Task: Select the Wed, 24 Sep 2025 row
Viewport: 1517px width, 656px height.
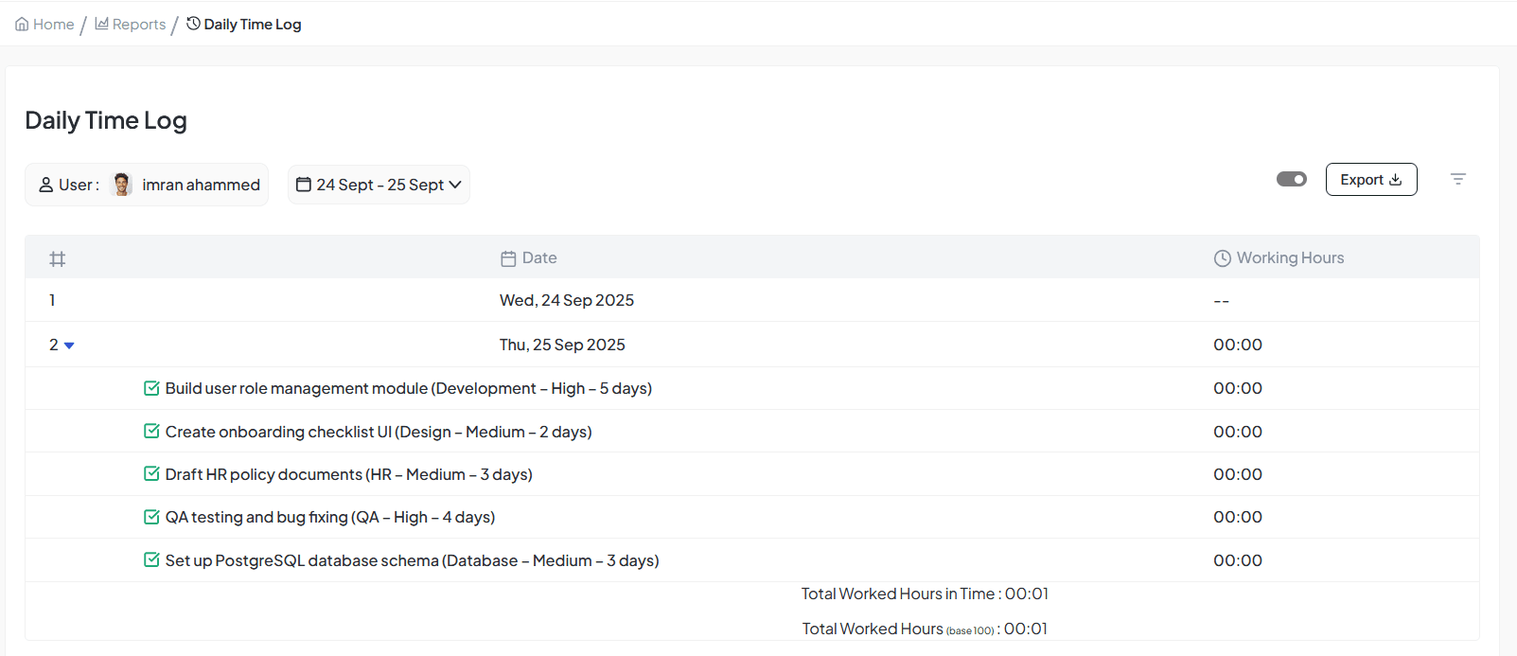Action: 566,300
